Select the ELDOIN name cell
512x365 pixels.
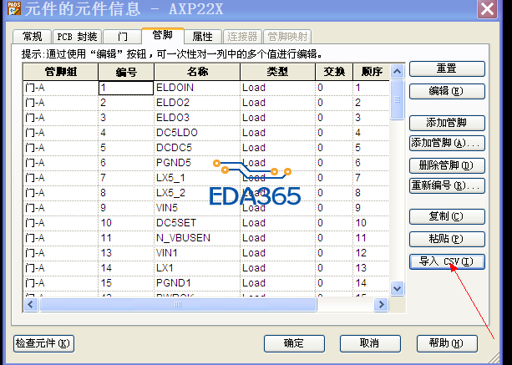[x=197, y=88]
